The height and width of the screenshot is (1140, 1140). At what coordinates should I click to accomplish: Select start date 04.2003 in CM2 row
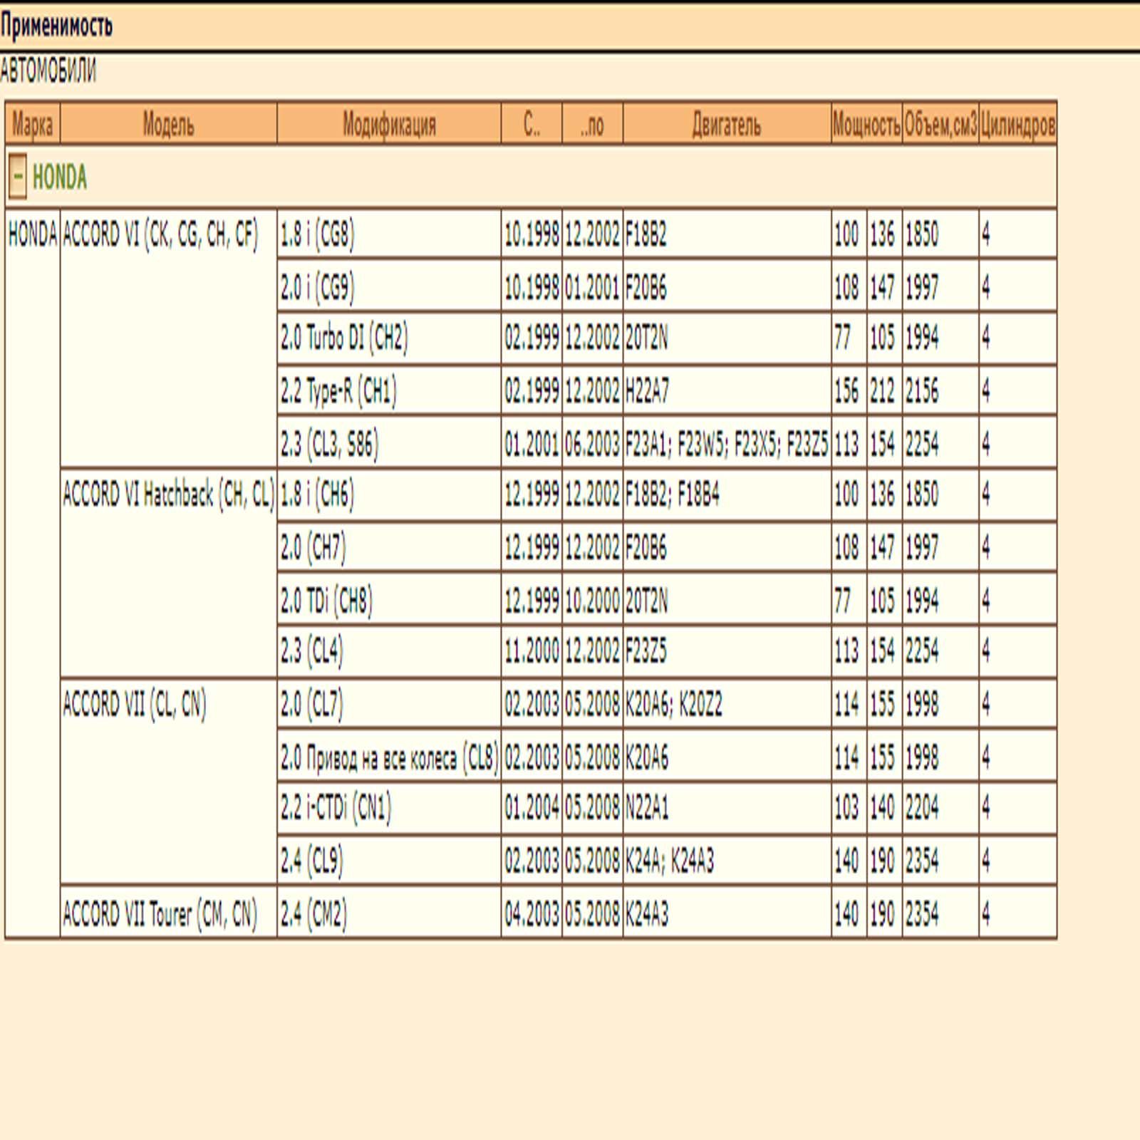pos(532,913)
